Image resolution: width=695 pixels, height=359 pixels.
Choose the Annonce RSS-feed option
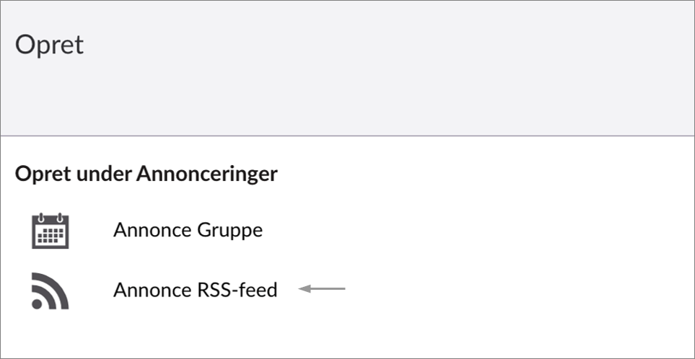click(195, 290)
